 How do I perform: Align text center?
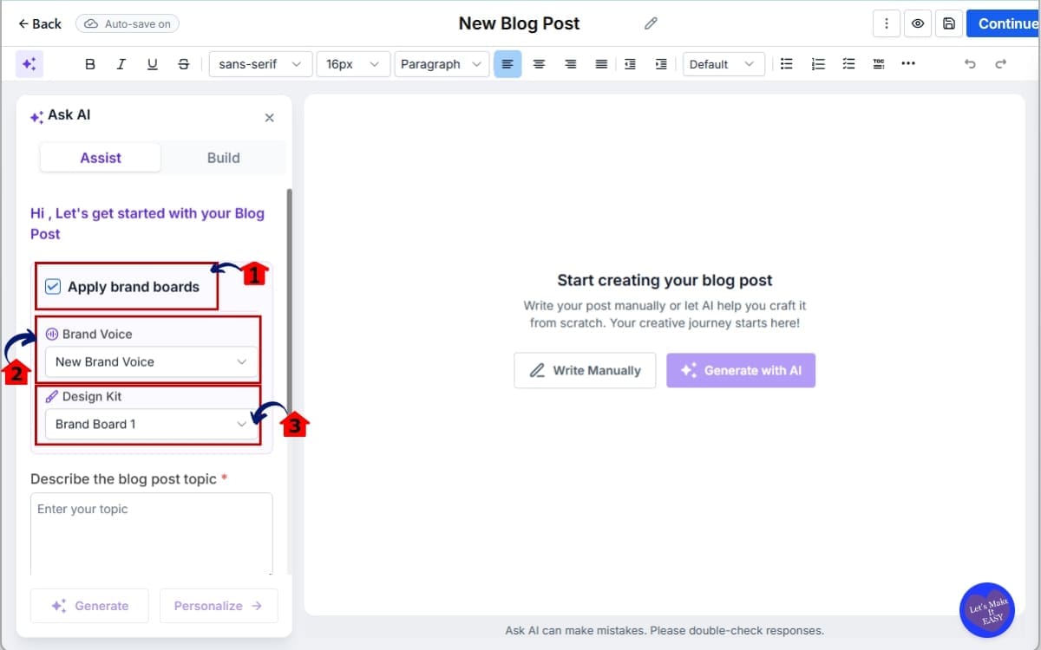[x=539, y=64]
